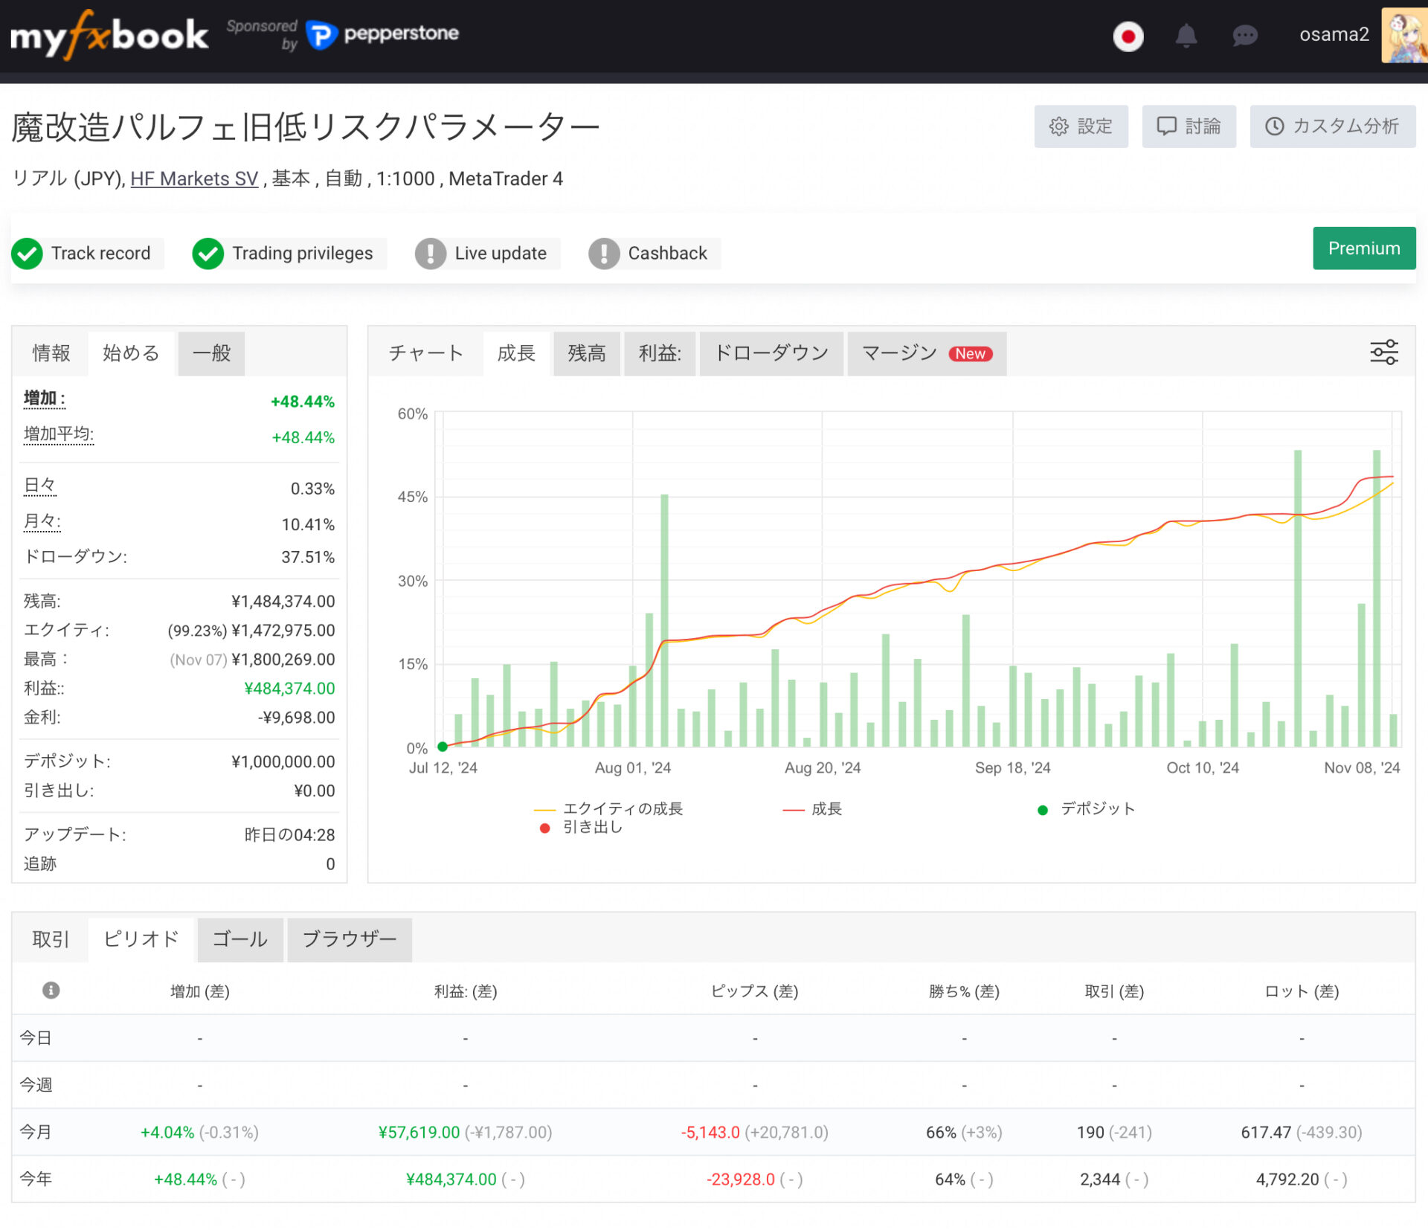The width and height of the screenshot is (1428, 1230).
Task: Select the 成長 growth tab
Action: click(516, 353)
